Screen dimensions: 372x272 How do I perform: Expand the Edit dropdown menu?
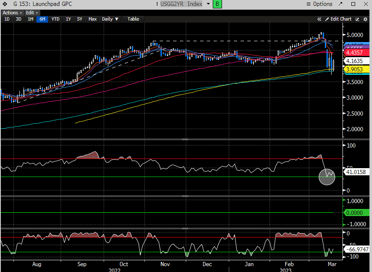click(32, 13)
